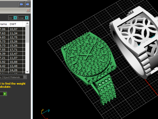Click the XYZ axis indicator
The height and width of the screenshot is (119, 158).
point(45,114)
